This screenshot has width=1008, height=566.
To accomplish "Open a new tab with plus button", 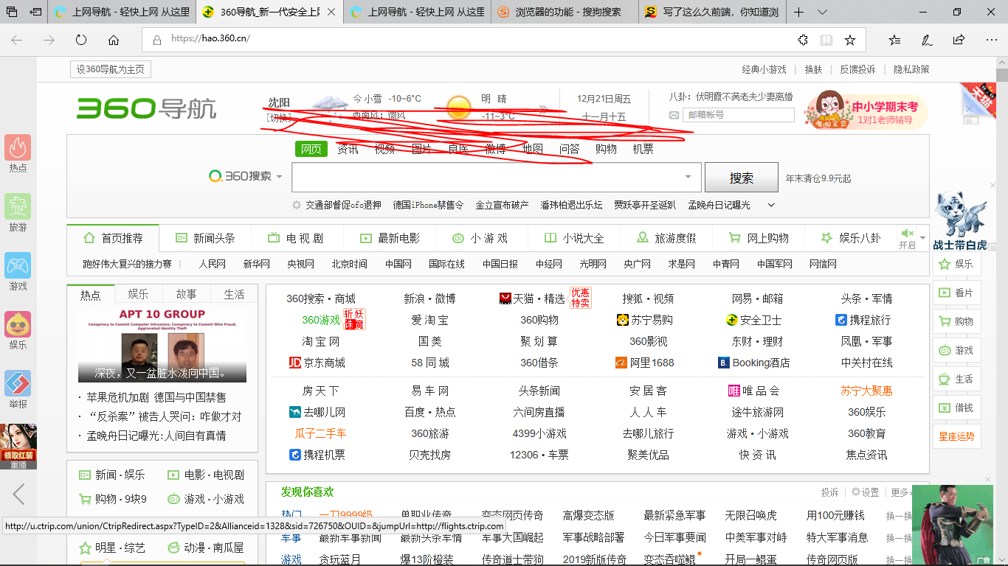I will click(x=799, y=12).
